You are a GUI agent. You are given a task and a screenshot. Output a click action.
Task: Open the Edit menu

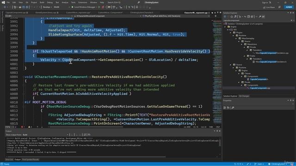pos(14,2)
